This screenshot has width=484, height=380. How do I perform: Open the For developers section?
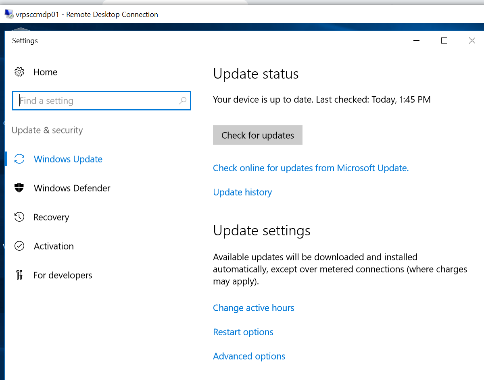click(63, 275)
